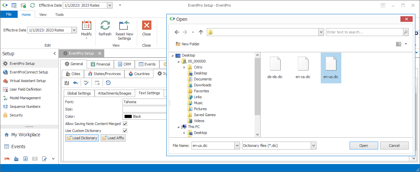This screenshot has height=172, width=420.
Task: Click the green refresh icon in title bar
Action: click(x=32, y=5)
